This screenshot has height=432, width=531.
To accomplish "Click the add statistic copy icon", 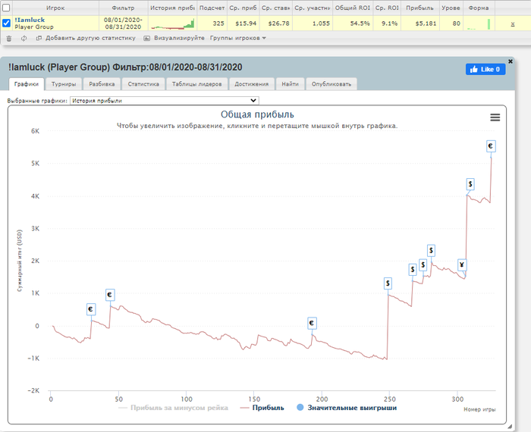I will click(39, 38).
